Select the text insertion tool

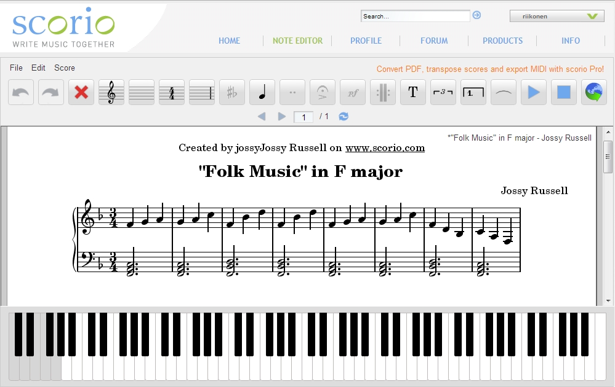(412, 92)
